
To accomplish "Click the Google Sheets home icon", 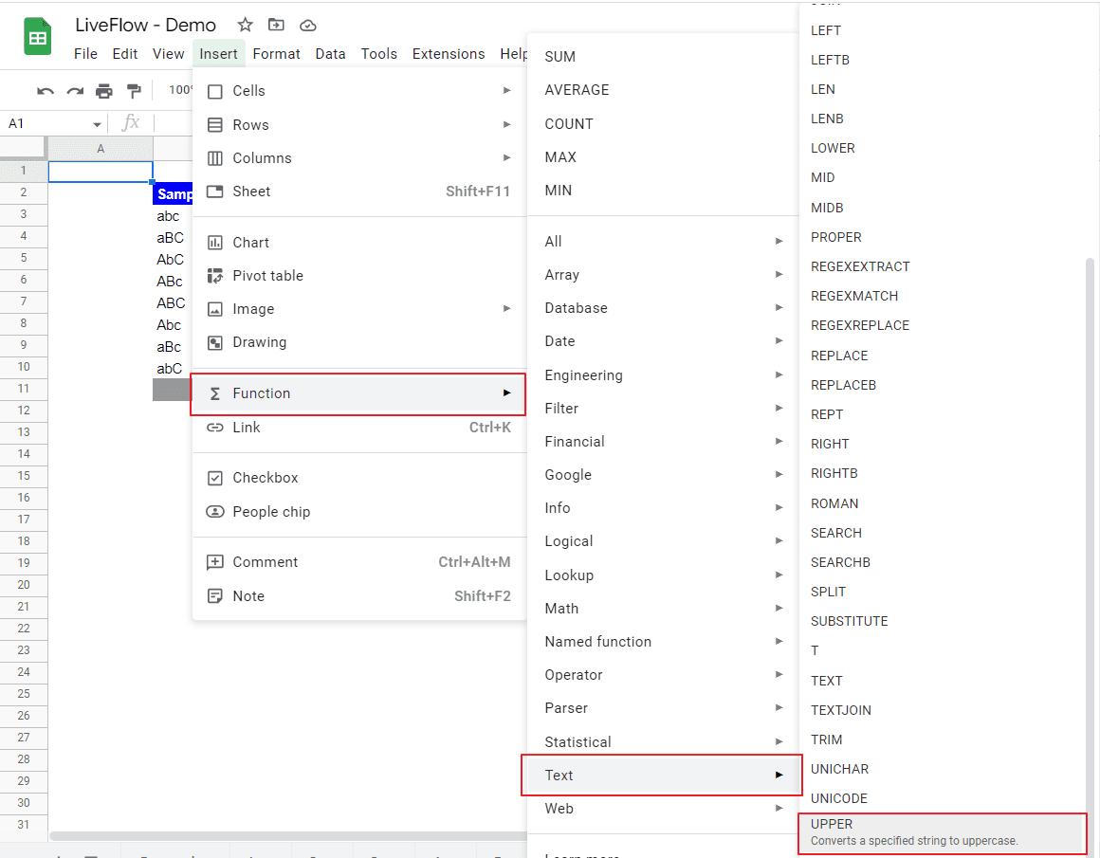I will pos(38,36).
